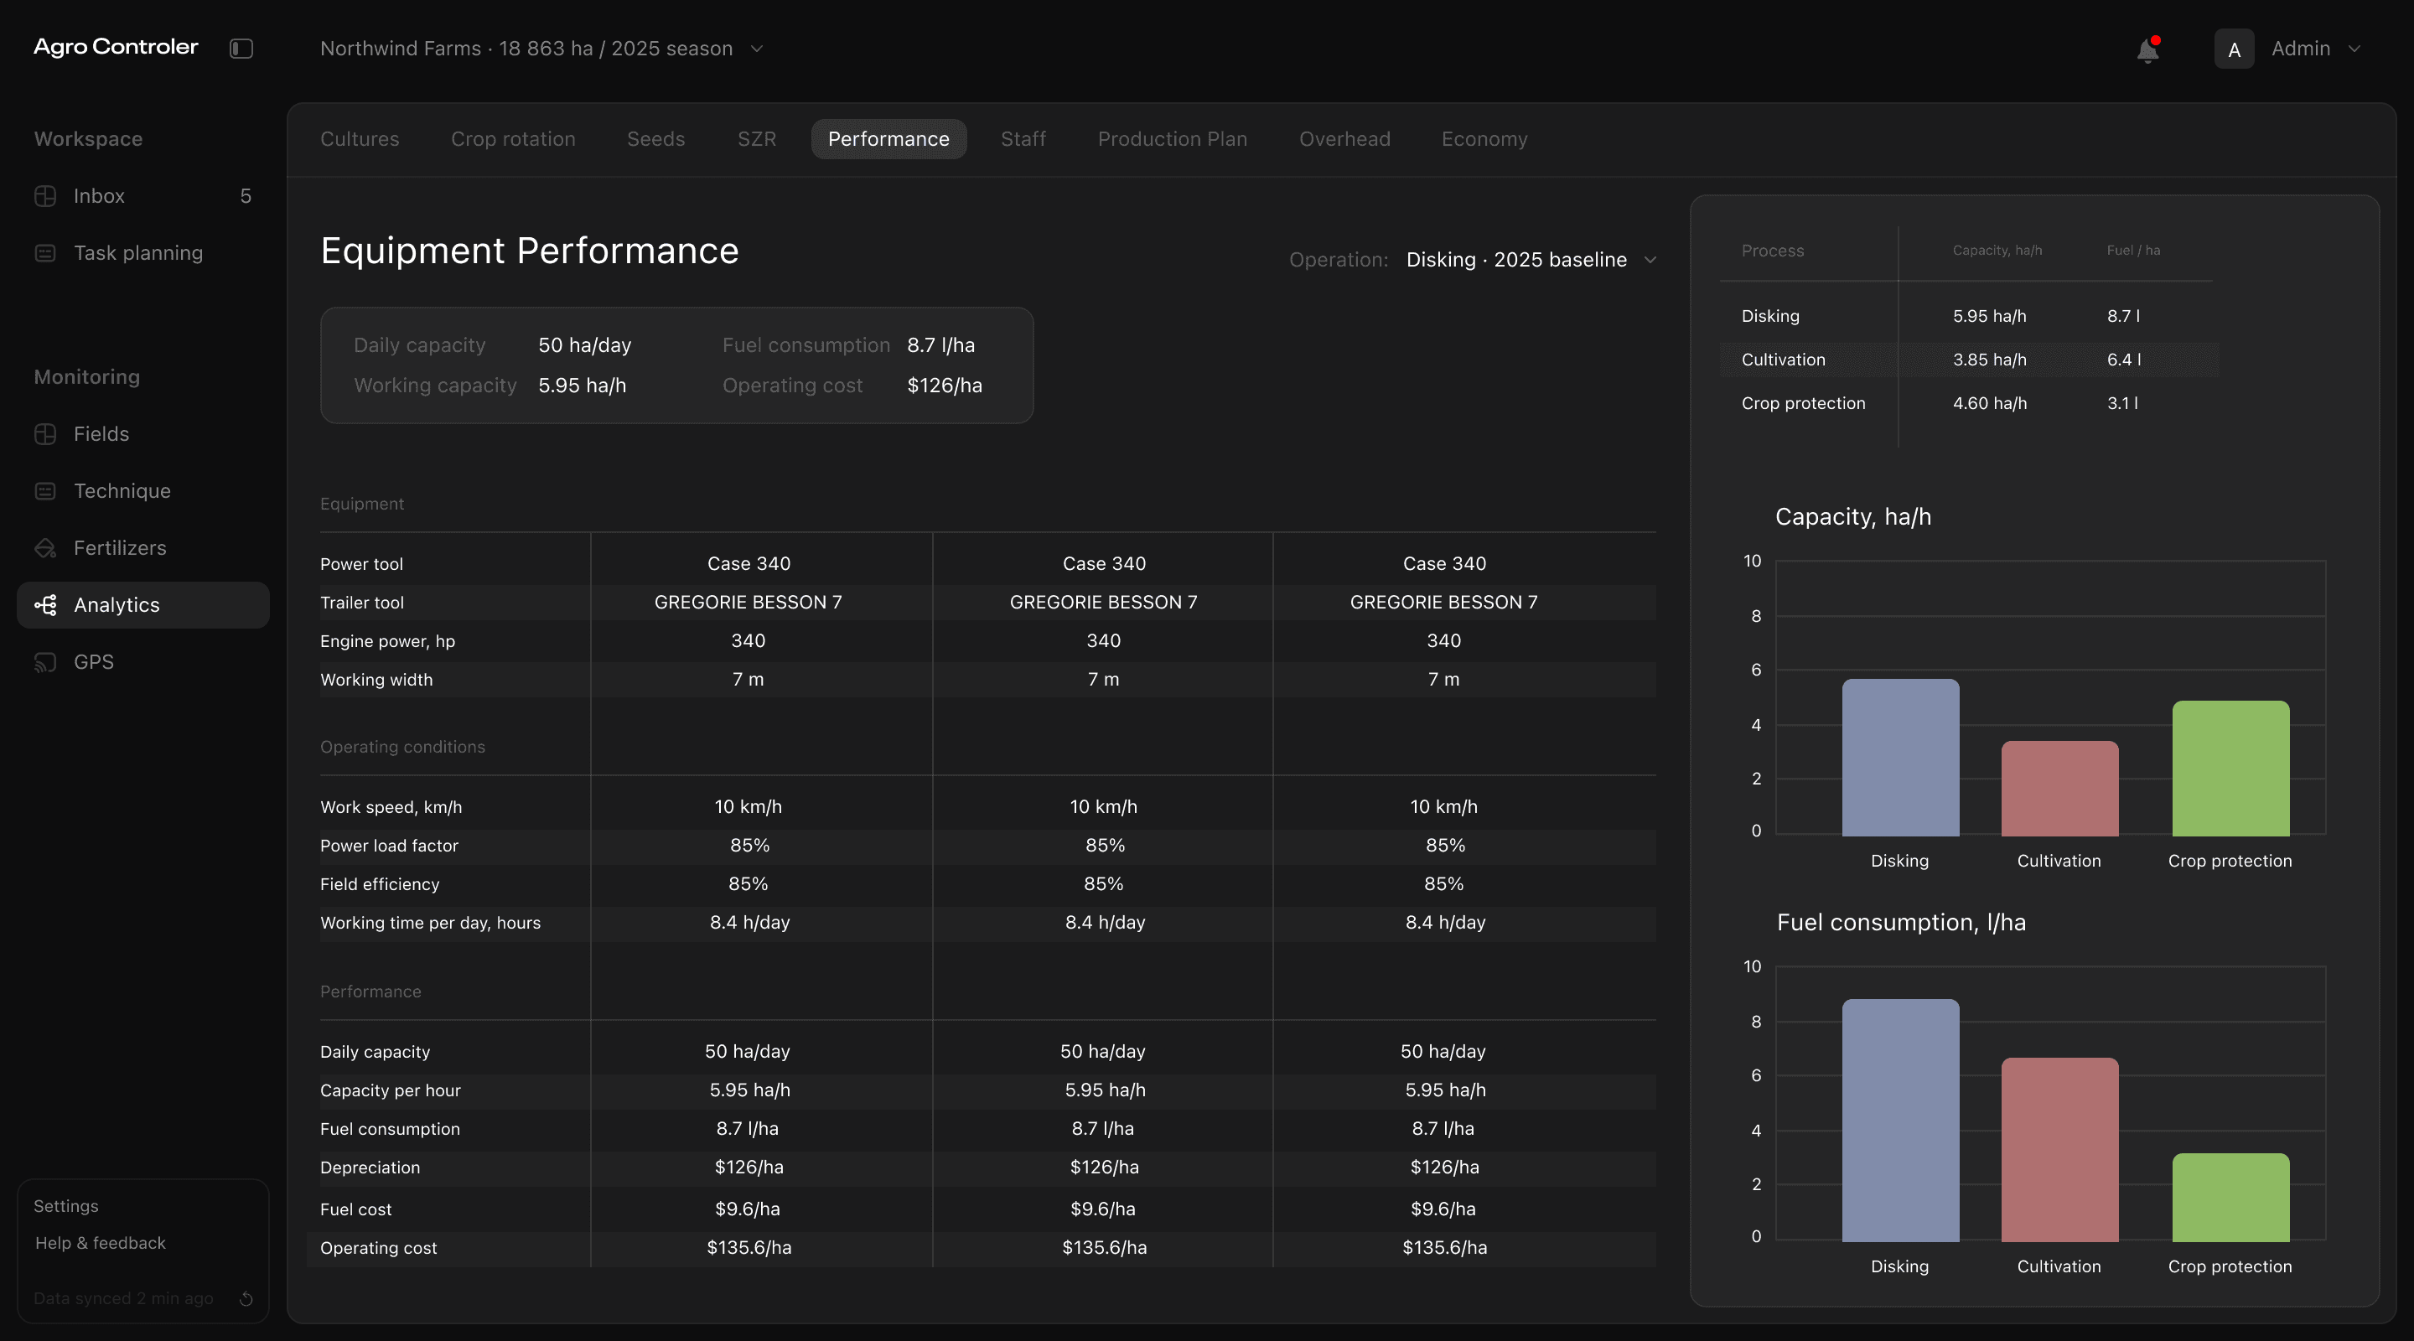Open the Economy tab
Screen dimensions: 2414x1341
point(1484,138)
